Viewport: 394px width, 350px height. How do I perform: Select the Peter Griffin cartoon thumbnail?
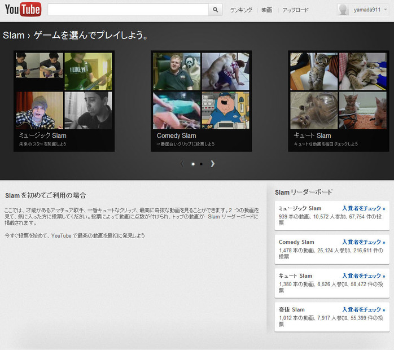point(225,110)
